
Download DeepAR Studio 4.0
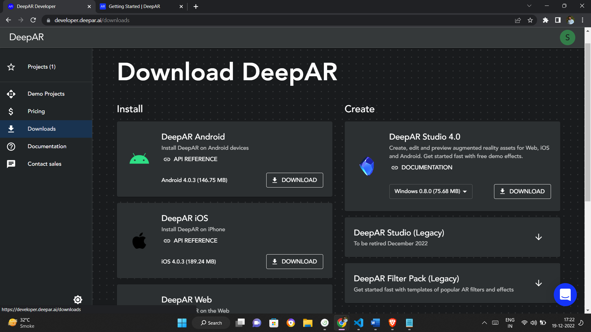pos(522,192)
